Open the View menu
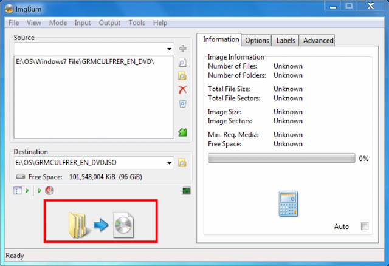Viewport: 389px width, 266px height. [34, 23]
